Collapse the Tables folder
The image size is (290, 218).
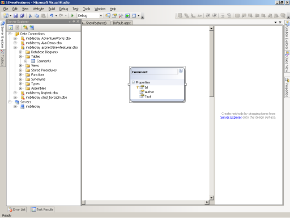pos(20,57)
